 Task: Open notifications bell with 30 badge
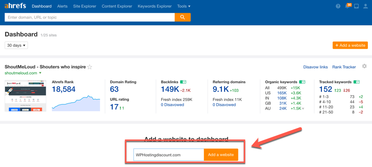point(348,6)
